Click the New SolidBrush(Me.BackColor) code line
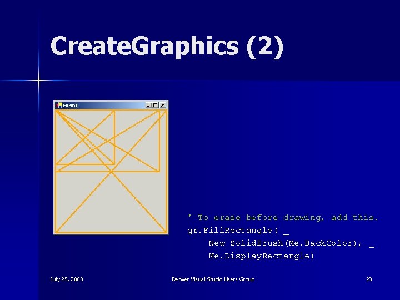400x300 pixels. tap(291, 243)
